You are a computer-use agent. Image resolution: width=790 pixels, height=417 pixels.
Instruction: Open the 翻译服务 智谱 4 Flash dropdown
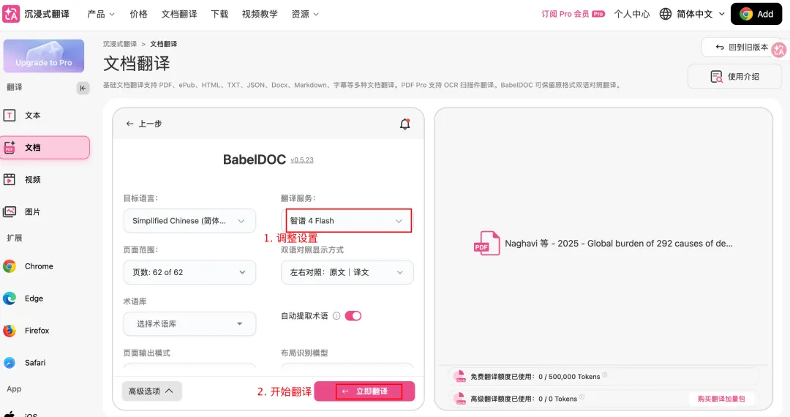tap(347, 221)
